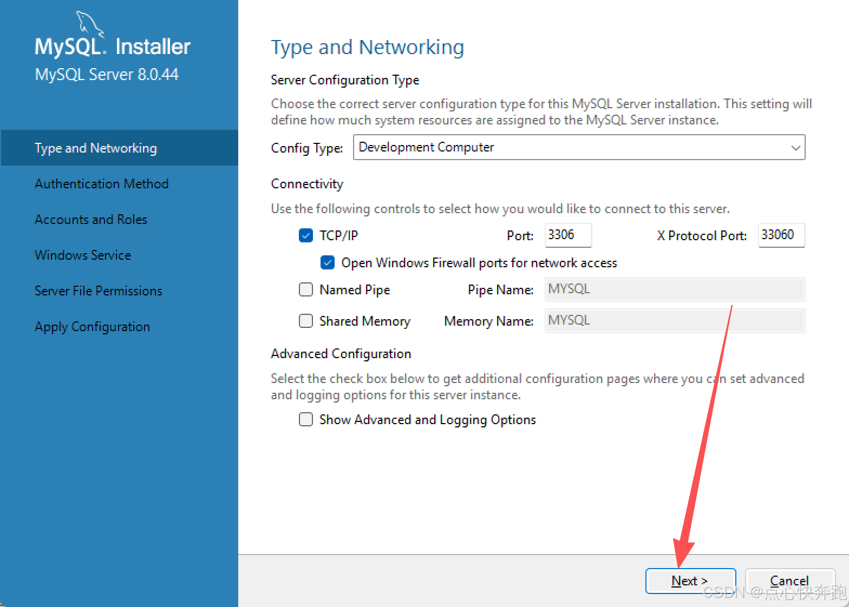Enable or disable the TCP/IP checkbox
The image size is (849, 607).
pyautogui.click(x=306, y=235)
